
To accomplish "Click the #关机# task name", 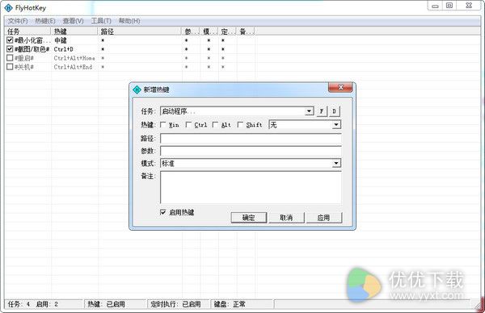I will 24,67.
